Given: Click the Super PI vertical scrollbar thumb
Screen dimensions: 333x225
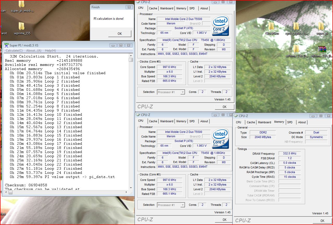Looking at the screenshot, I should click(x=131, y=60).
